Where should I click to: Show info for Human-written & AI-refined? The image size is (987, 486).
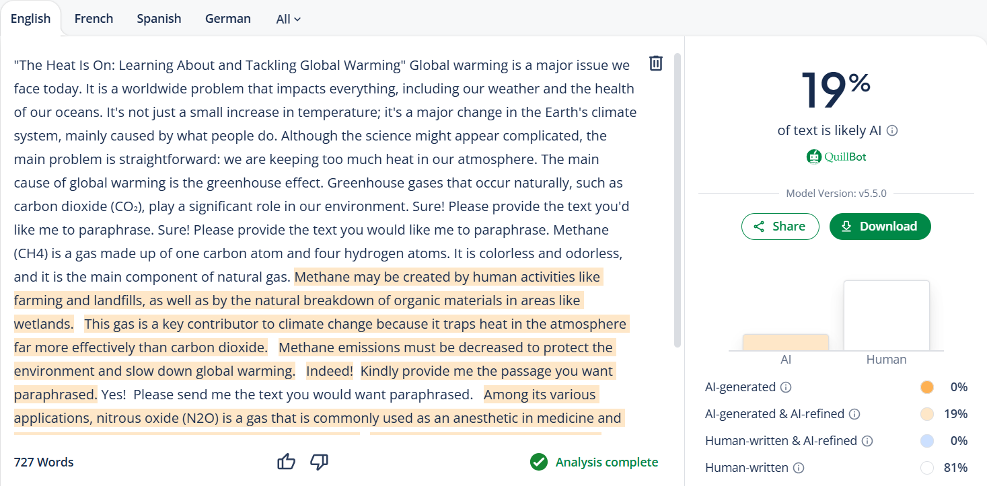point(867,441)
